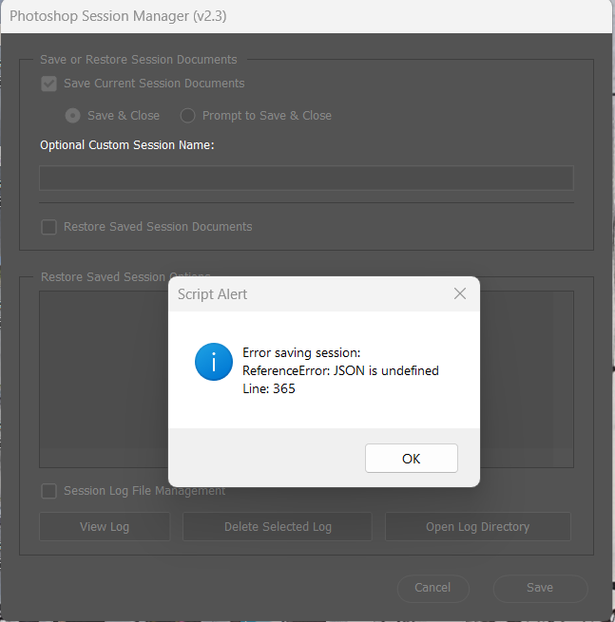Image resolution: width=615 pixels, height=622 pixels.
Task: Enable Restore Saved Session Documents checkbox
Action: click(48, 227)
